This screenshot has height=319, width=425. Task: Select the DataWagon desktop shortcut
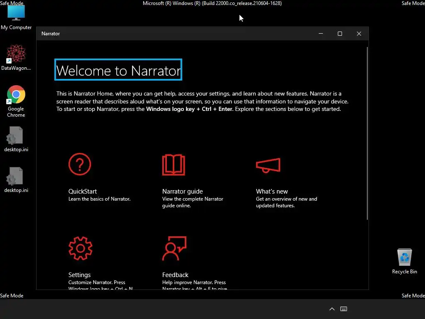click(16, 57)
